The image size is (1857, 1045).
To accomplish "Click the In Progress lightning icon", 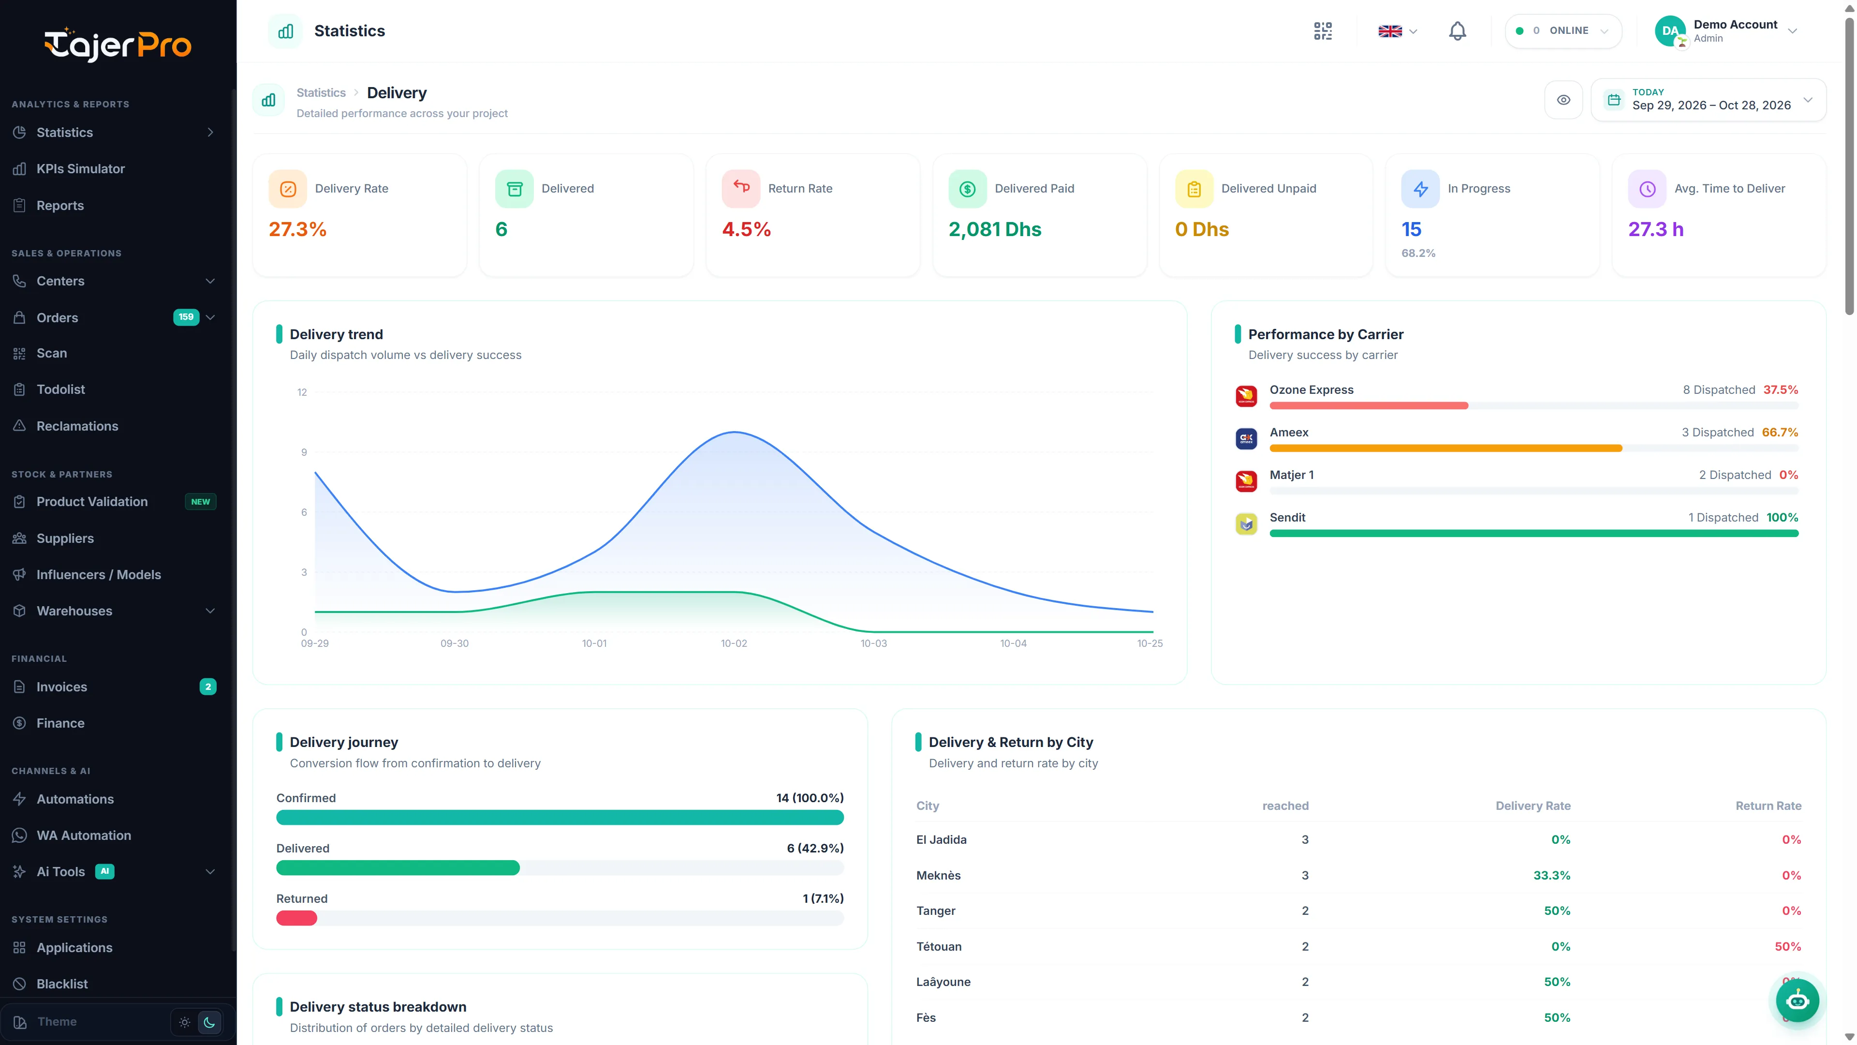I will 1420,189.
